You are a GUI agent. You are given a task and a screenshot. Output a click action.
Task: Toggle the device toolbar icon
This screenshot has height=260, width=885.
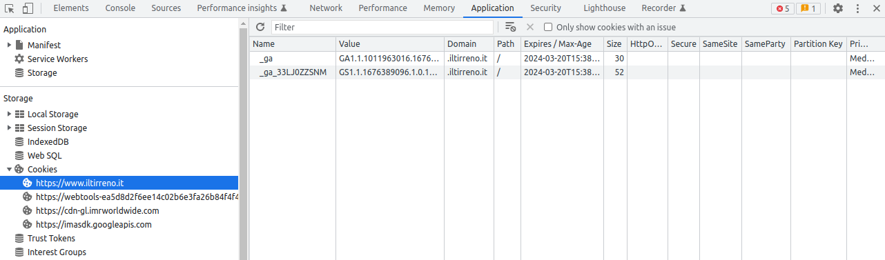[x=28, y=8]
